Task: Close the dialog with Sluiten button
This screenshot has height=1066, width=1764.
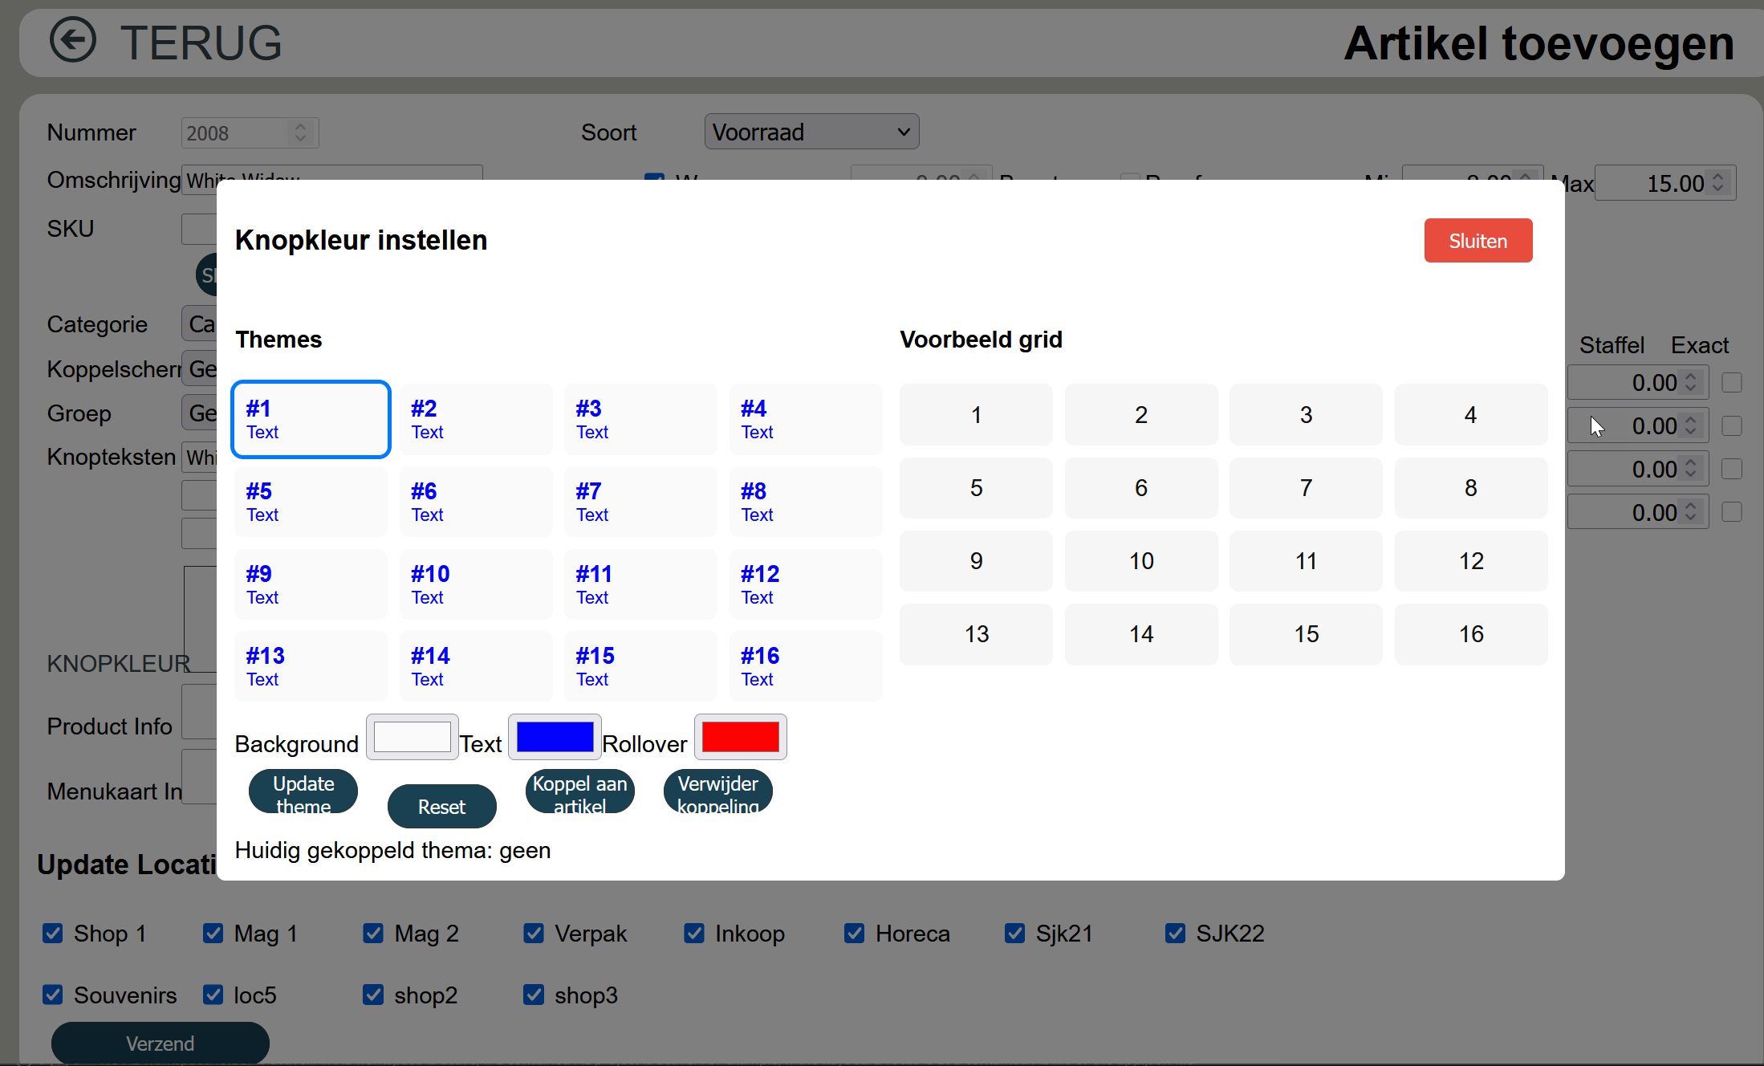Action: 1477,241
